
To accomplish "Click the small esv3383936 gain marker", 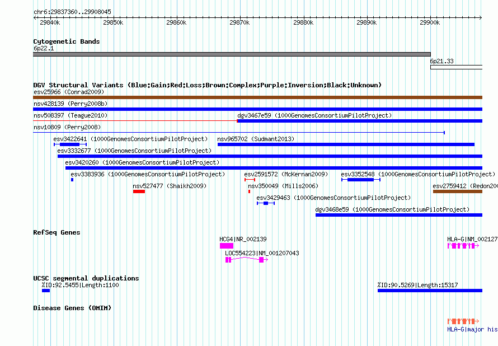I will [72, 180].
